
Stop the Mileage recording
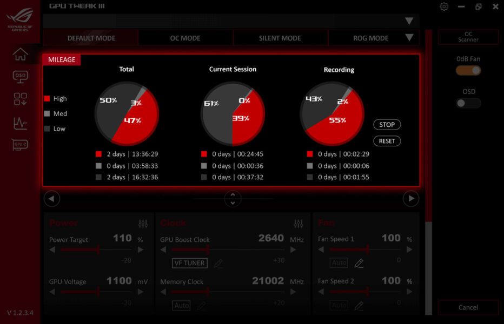pos(387,124)
